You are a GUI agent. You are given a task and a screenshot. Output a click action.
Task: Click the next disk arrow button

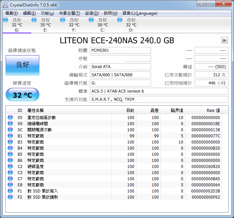pyautogui.click(x=224, y=40)
